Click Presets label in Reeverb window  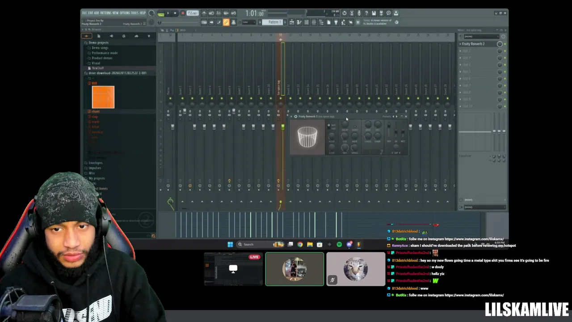[387, 116]
